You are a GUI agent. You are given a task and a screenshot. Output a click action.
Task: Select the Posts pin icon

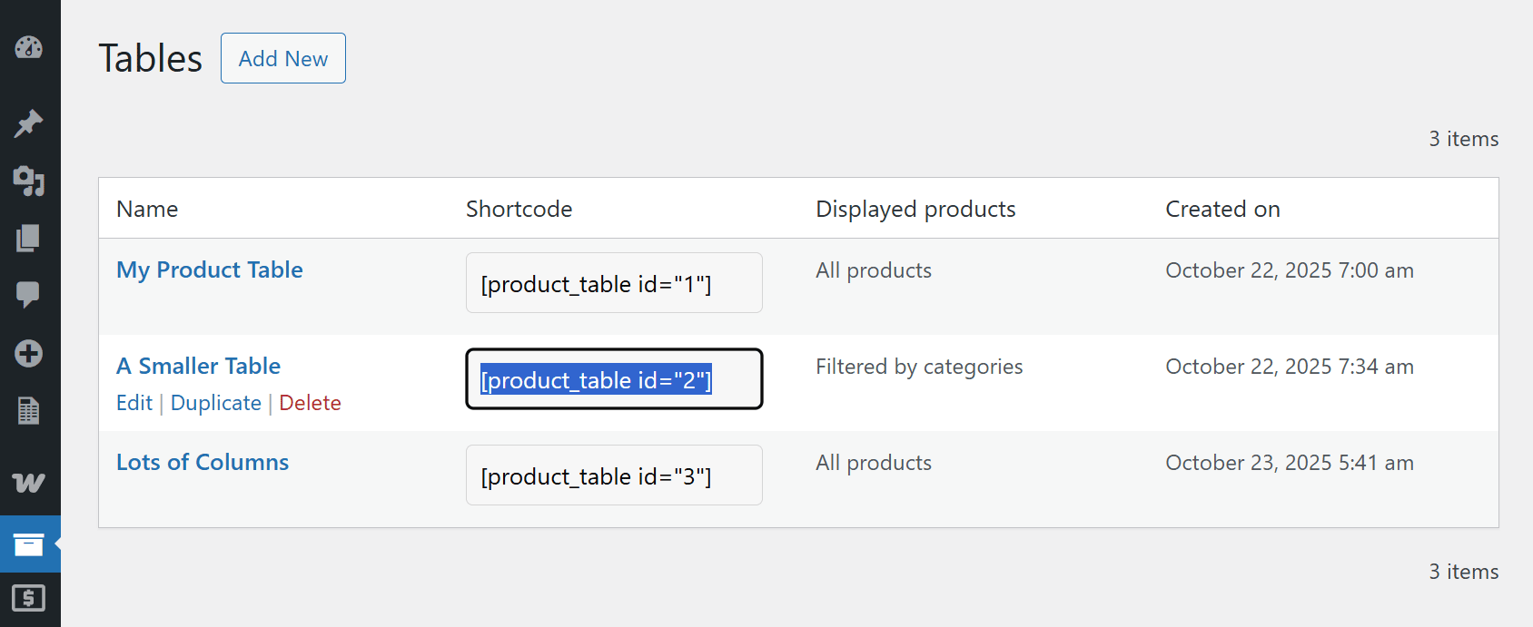point(30,123)
